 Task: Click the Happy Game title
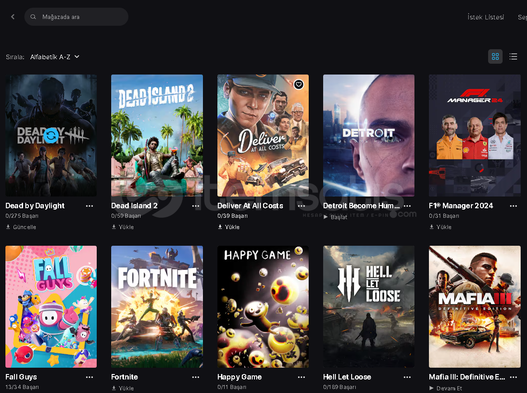[x=240, y=377]
